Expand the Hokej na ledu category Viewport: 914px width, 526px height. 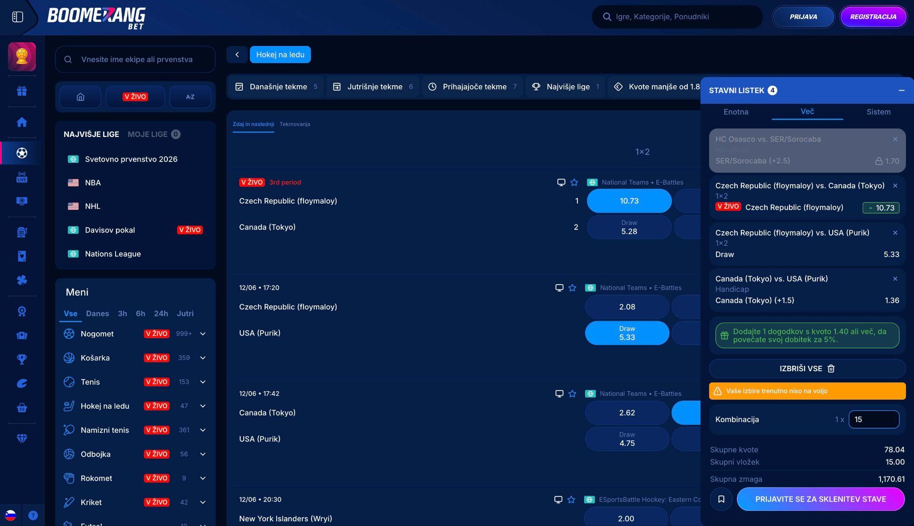point(203,406)
